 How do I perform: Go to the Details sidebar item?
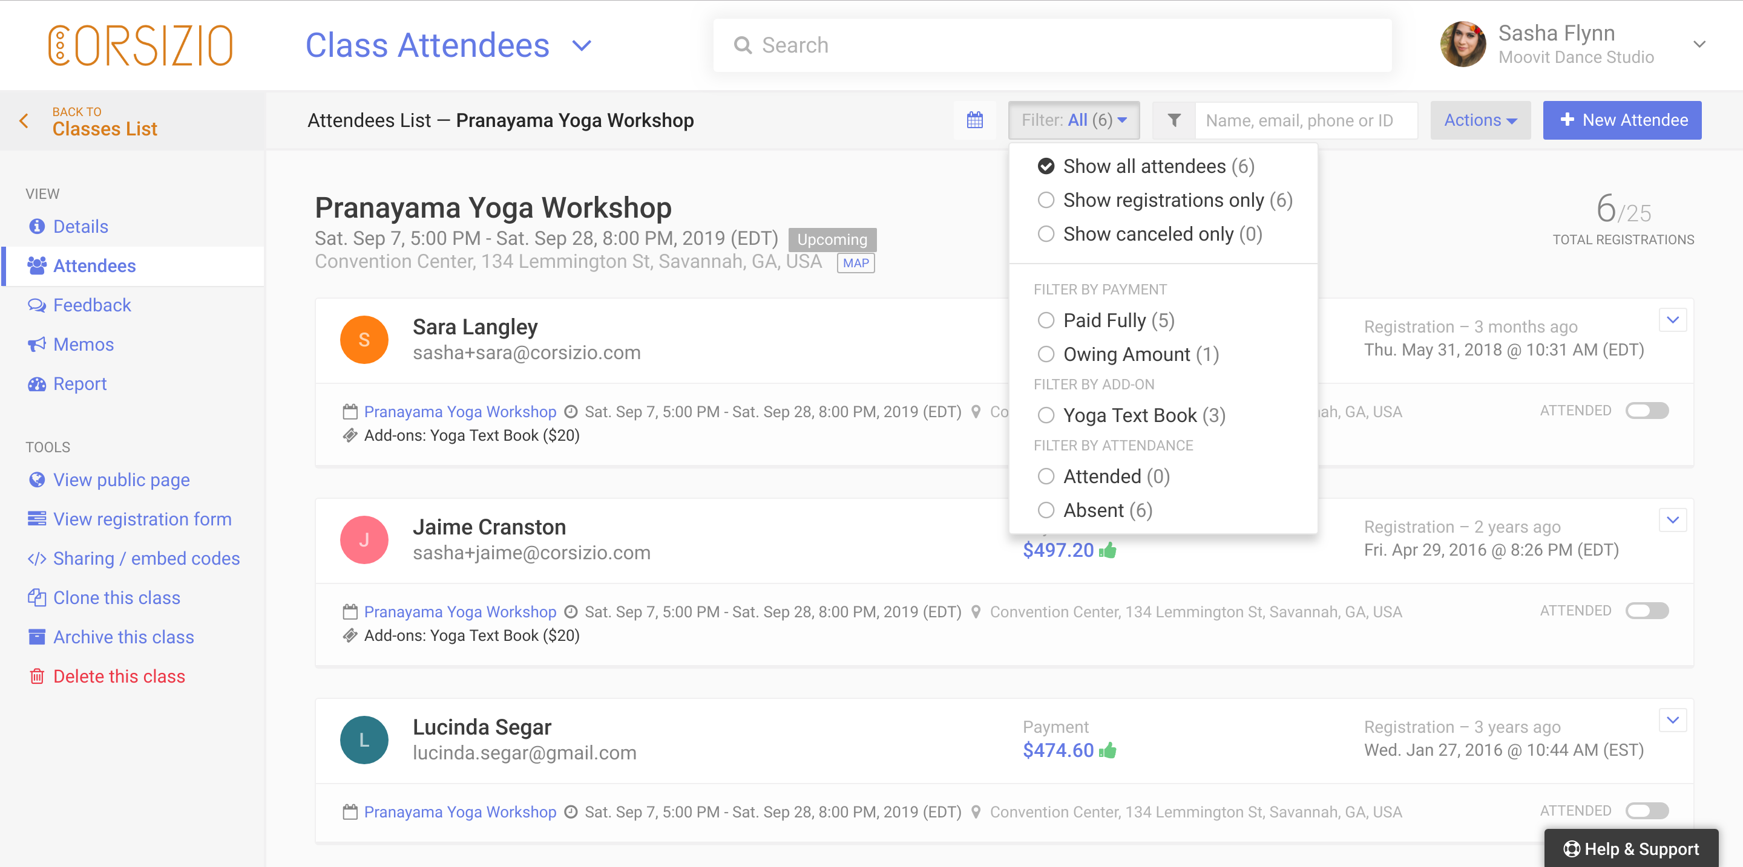[x=80, y=226]
